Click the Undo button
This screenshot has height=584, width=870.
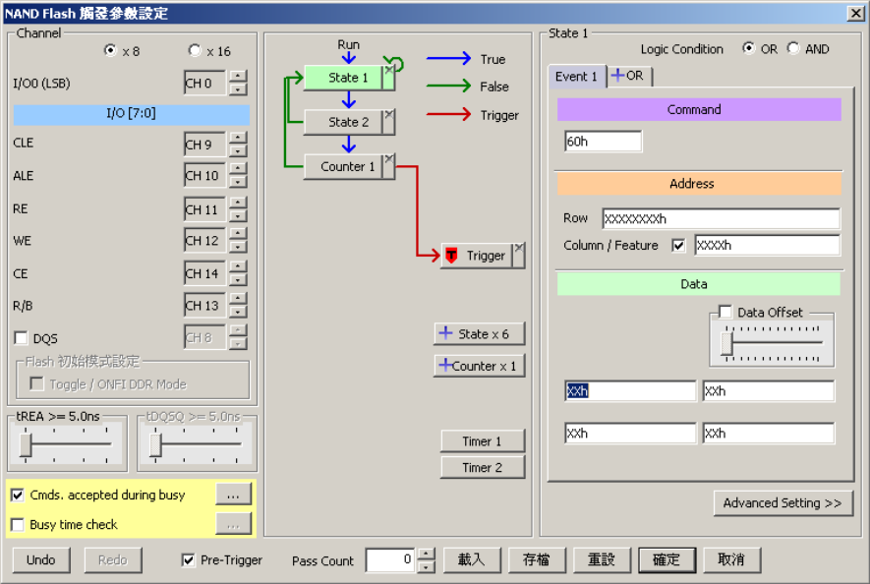pos(41,559)
